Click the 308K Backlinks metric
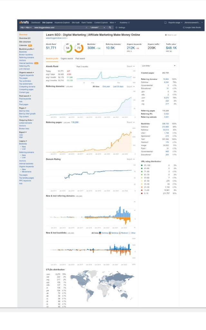This screenshot has height=330, width=206. [x=91, y=48]
